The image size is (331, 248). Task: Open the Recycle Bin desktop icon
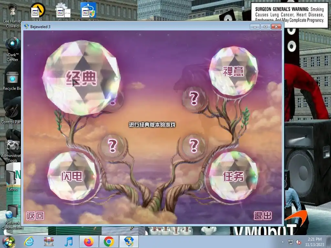coord(12,81)
